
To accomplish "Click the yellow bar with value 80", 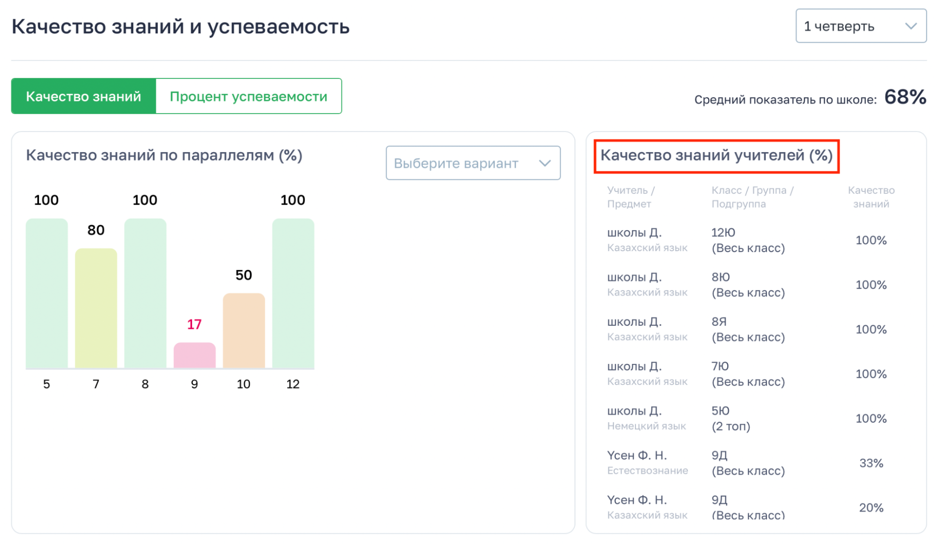I will click(96, 308).
